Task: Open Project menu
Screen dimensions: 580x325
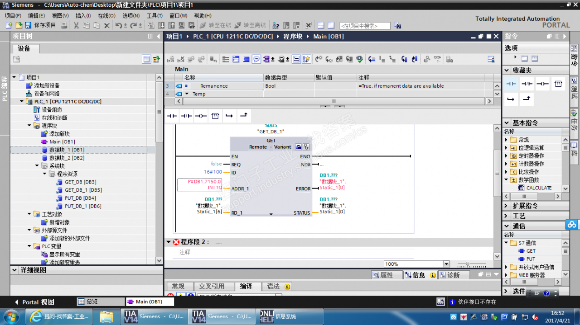Action: tap(13, 15)
